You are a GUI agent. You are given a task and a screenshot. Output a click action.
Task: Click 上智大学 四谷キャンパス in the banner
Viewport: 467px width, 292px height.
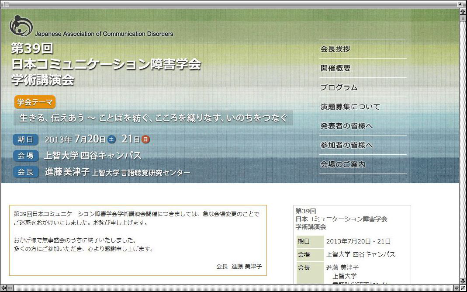93,156
